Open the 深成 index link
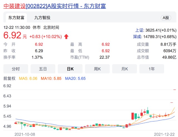Screen dimensions: 178x137 point(137,37)
